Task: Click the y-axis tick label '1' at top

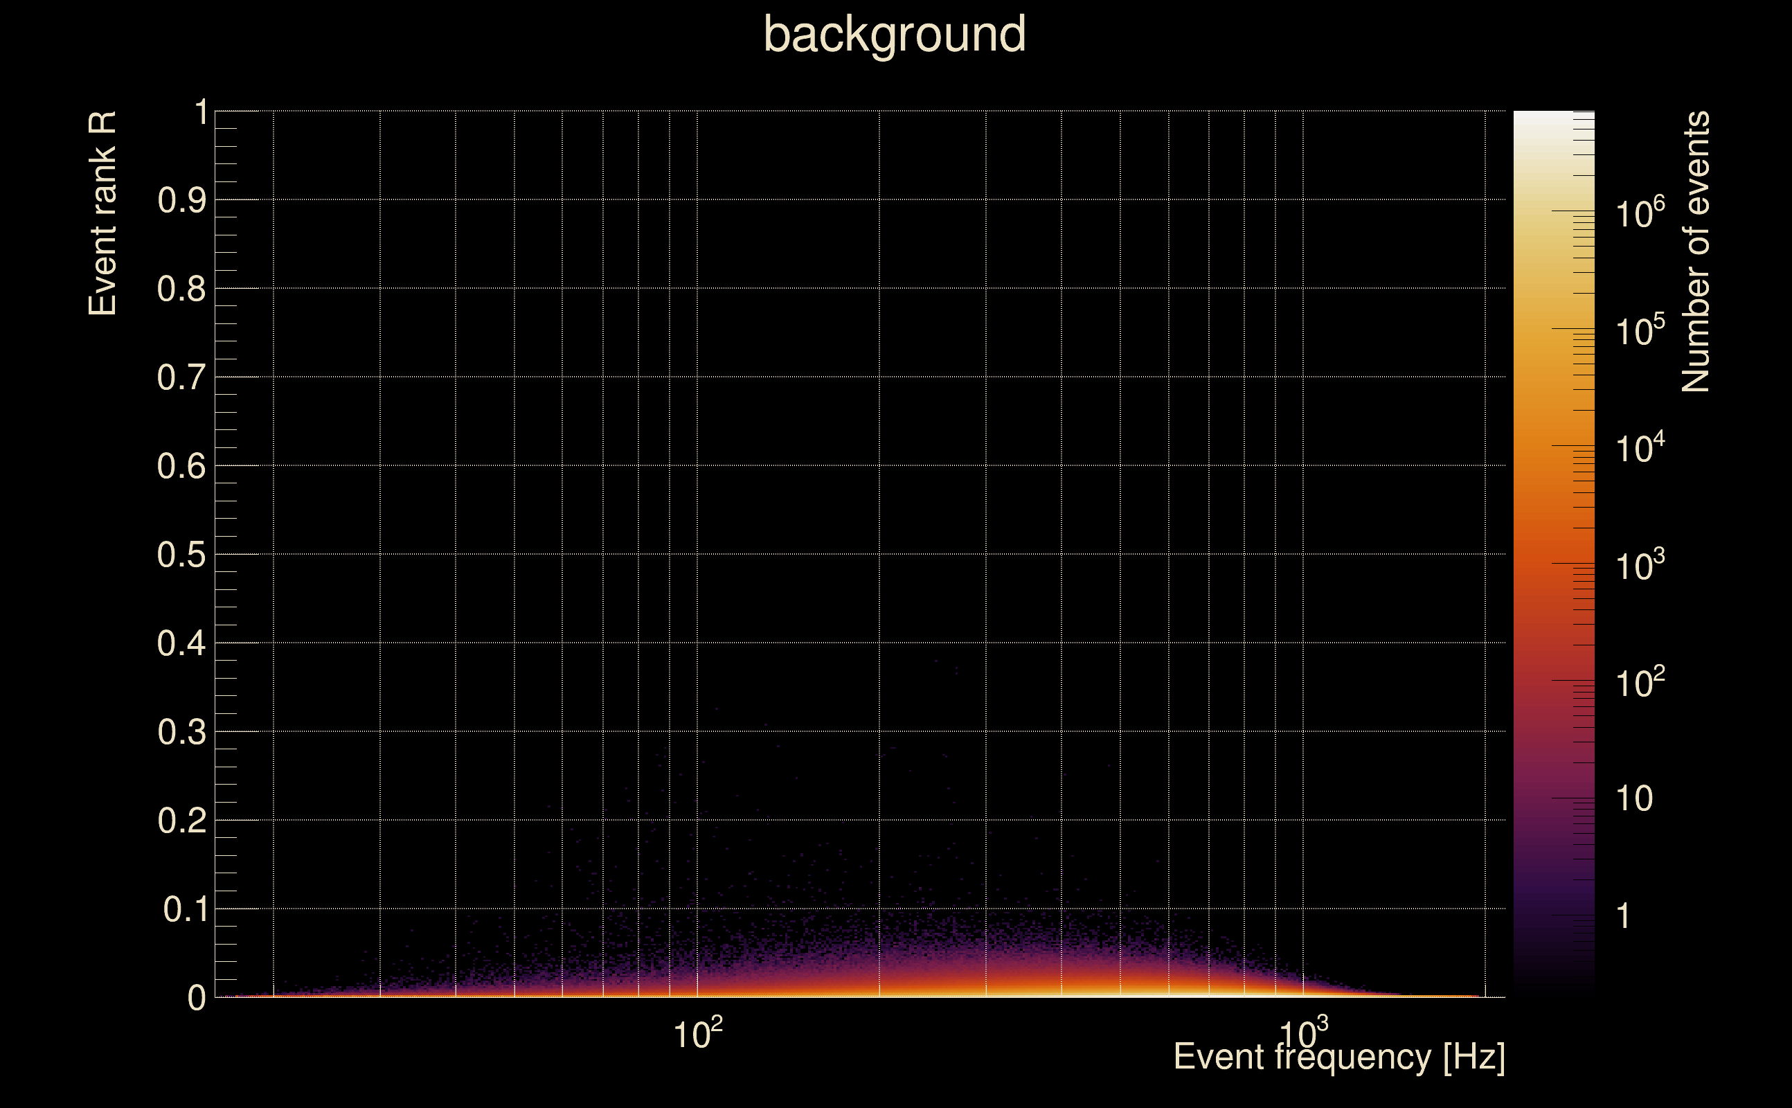Action: click(201, 113)
